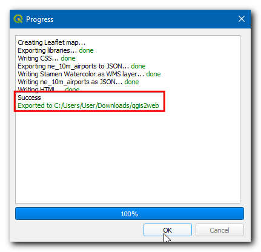Click the 100% progress bar
The image size is (261, 252).
pos(130,214)
